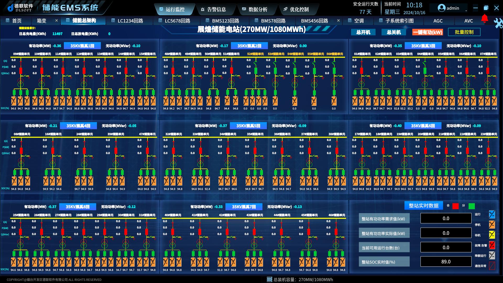This screenshot has width=503, height=283.
Task: Expand the admin account dropdown arrow
Action: pos(466,11)
